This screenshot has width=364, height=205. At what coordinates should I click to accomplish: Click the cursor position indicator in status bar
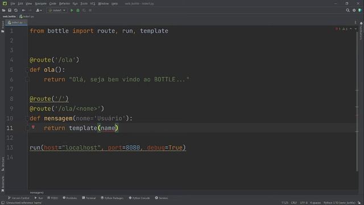point(285,203)
